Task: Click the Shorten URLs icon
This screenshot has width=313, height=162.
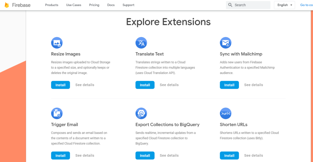Action: click(x=226, y=113)
